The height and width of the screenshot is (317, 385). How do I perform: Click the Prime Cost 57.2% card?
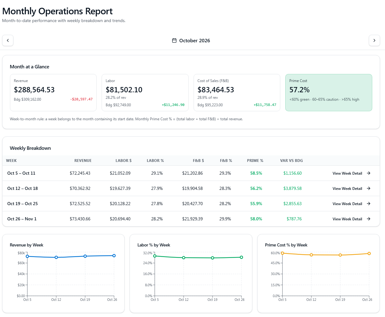pyautogui.click(x=328, y=93)
